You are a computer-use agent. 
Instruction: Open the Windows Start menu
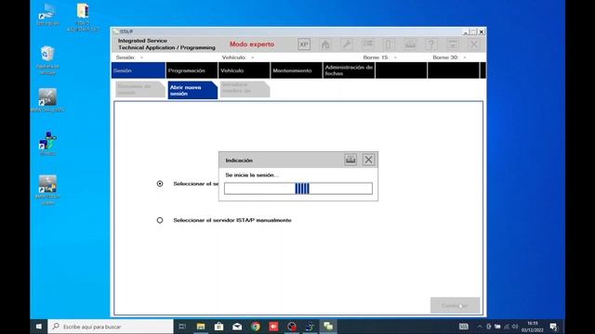[39, 327]
